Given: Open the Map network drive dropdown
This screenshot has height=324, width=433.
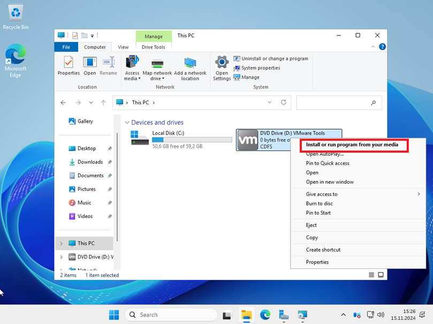Looking at the screenshot, I should [157, 76].
